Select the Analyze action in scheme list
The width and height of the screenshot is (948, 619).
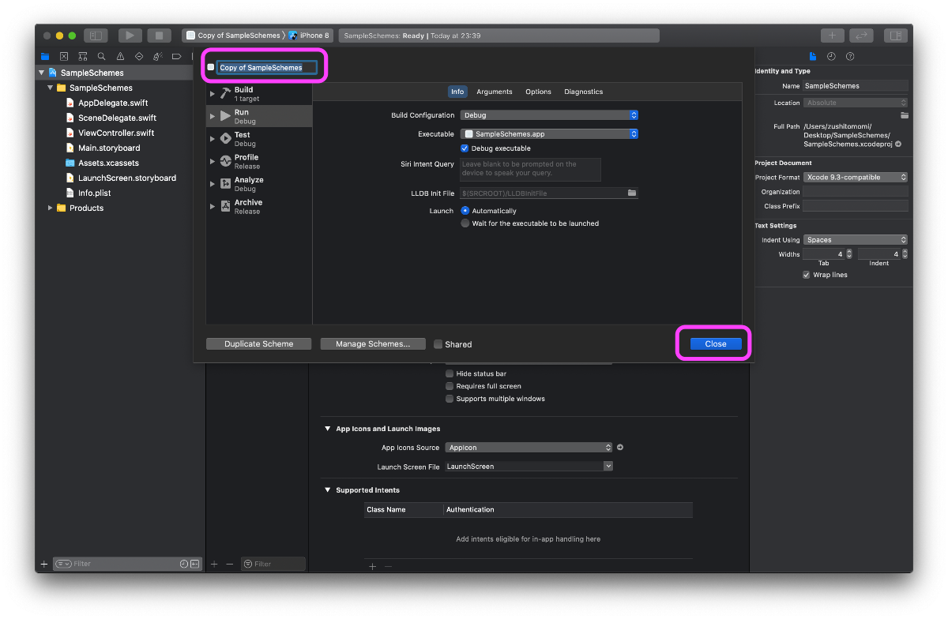259,184
